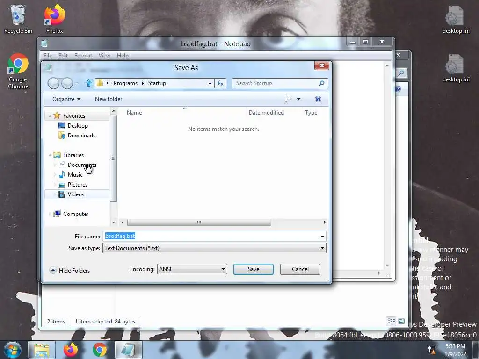Select the lower desktop.ini file icon
Screen dimensions: 479x359
click(x=456, y=68)
